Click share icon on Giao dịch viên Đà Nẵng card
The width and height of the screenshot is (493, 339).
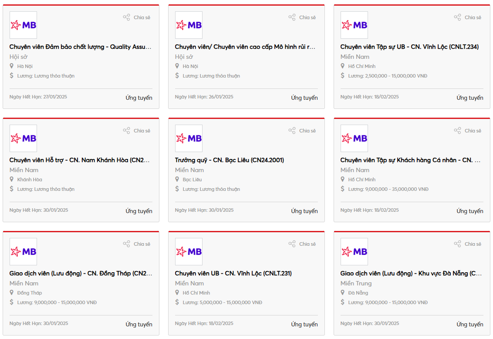[x=457, y=244]
